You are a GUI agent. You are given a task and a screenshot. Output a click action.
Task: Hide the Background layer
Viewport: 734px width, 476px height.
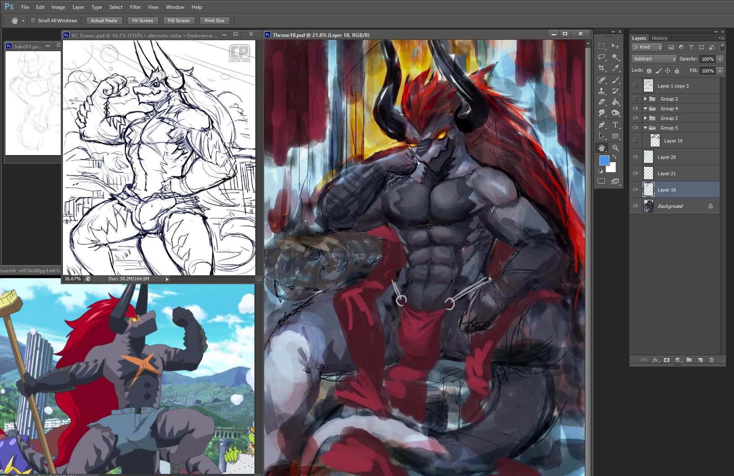635,206
